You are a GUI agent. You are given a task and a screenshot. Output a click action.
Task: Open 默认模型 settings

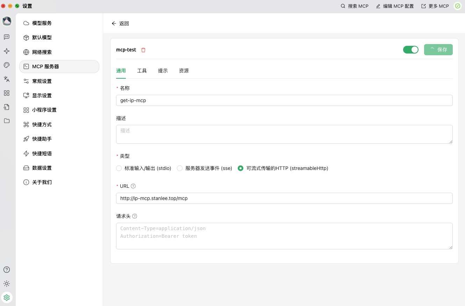(59, 37)
